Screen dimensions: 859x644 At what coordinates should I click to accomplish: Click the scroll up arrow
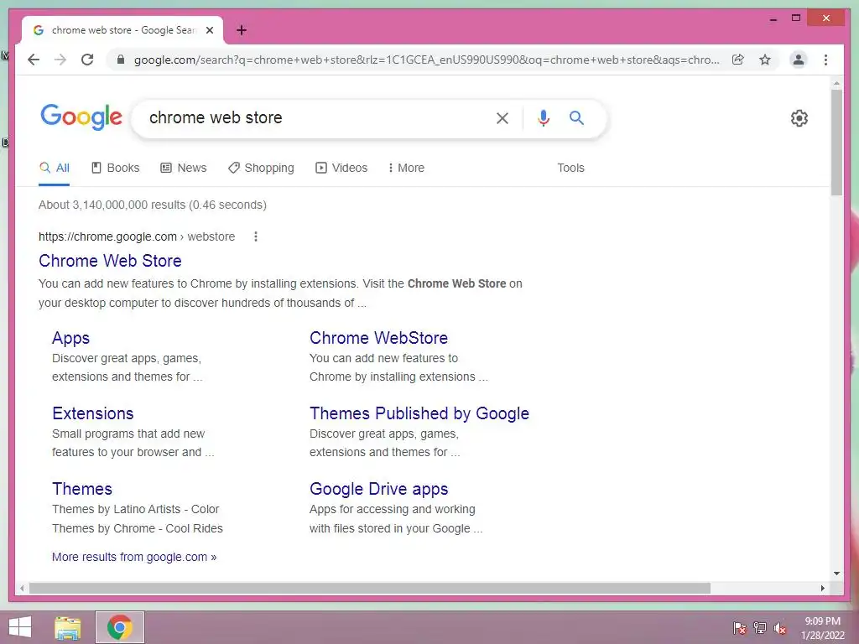pyautogui.click(x=836, y=83)
